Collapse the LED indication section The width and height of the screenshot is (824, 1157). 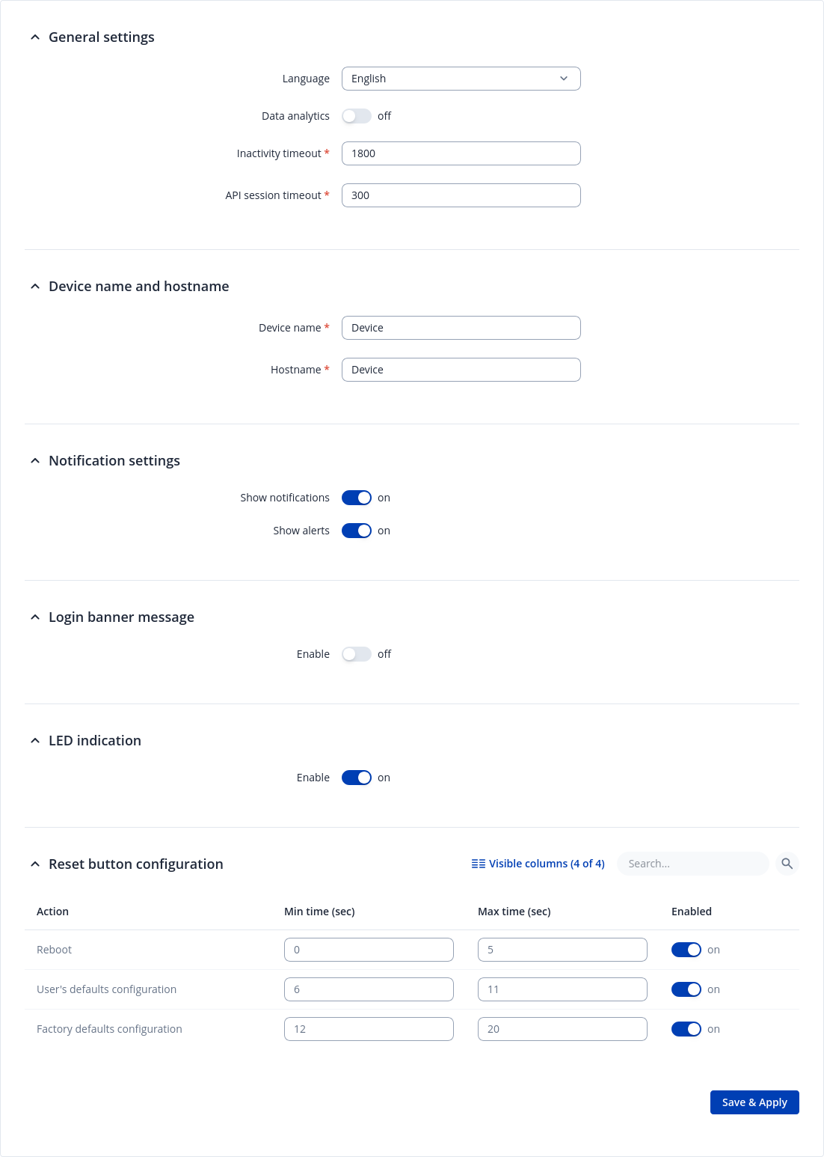(35, 741)
